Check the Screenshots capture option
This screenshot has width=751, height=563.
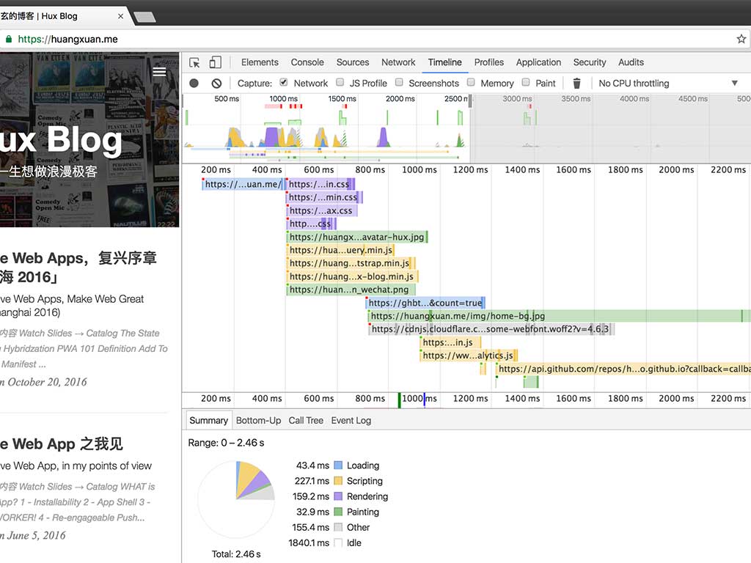(398, 82)
